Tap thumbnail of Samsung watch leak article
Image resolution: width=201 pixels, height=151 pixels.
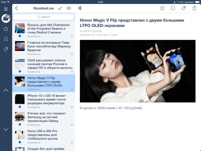pyautogui.click(x=20, y=117)
